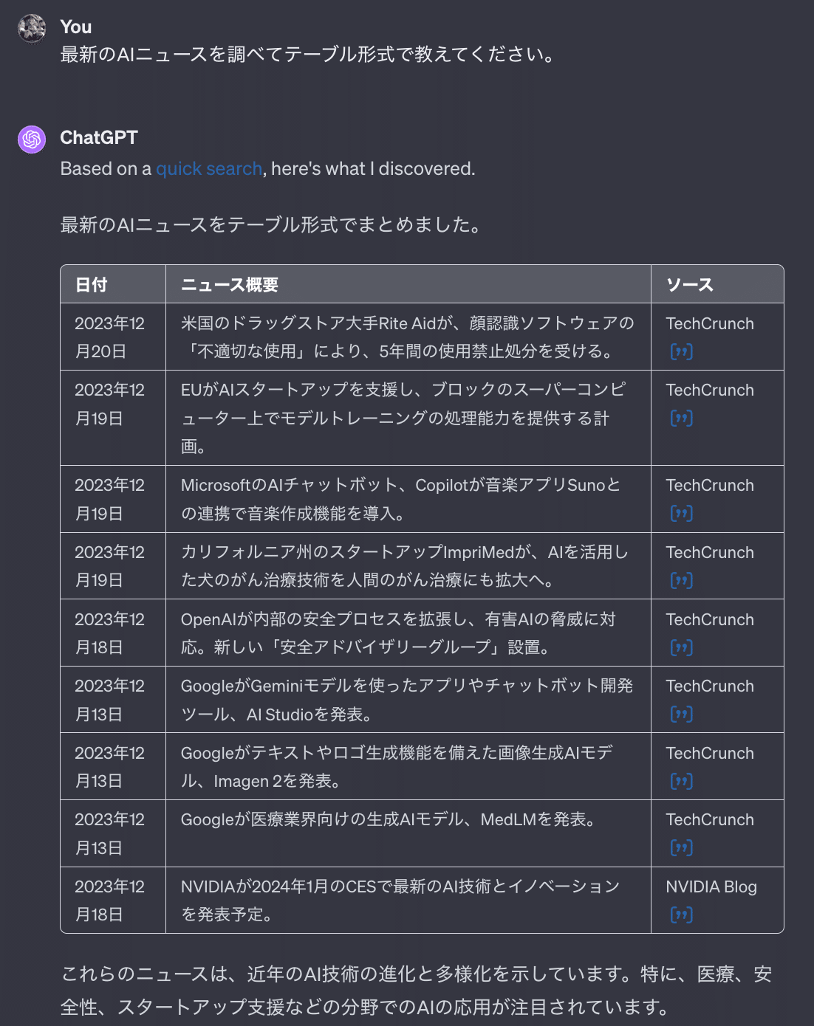Image resolution: width=814 pixels, height=1026 pixels.
Task: Click the ChatGPT logo avatar
Action: click(32, 139)
